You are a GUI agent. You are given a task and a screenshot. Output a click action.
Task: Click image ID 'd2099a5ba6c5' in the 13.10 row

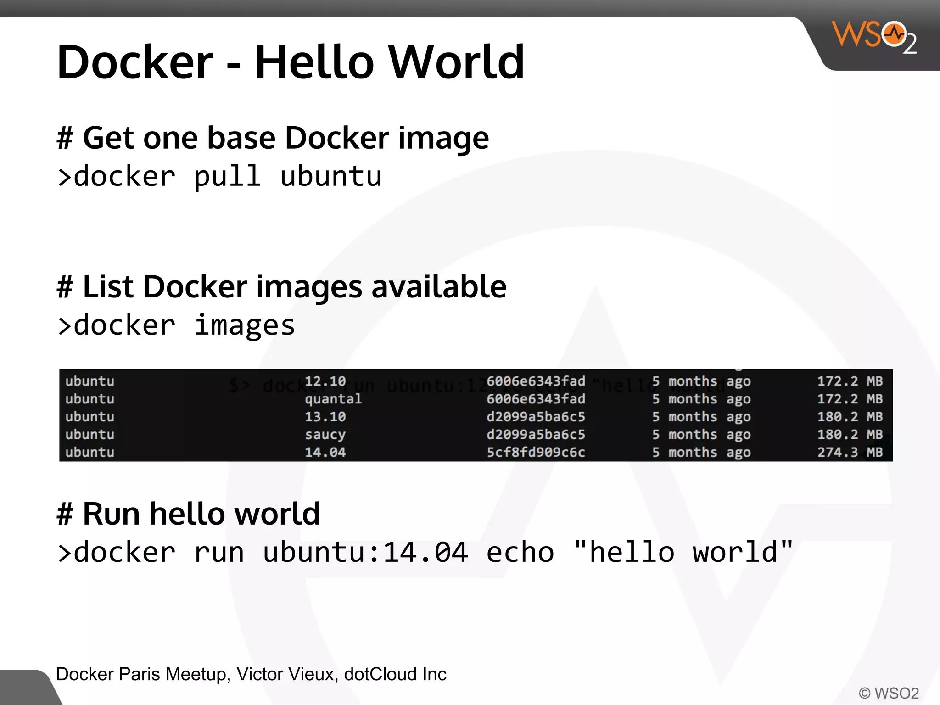[x=536, y=417]
